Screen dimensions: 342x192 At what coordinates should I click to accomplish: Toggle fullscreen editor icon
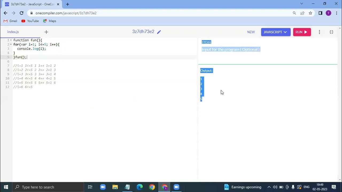coord(332,32)
